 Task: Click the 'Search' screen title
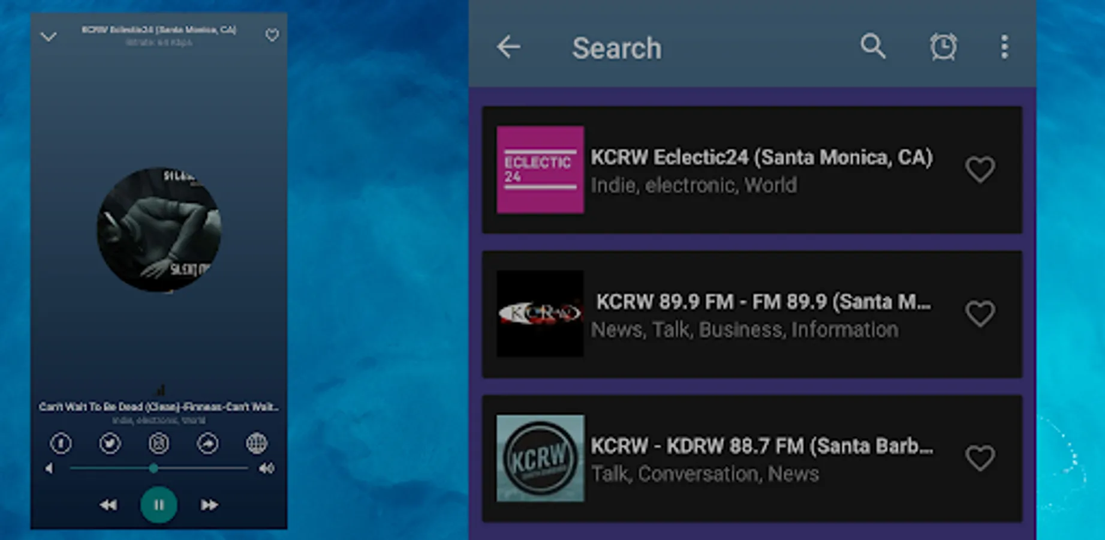point(617,48)
